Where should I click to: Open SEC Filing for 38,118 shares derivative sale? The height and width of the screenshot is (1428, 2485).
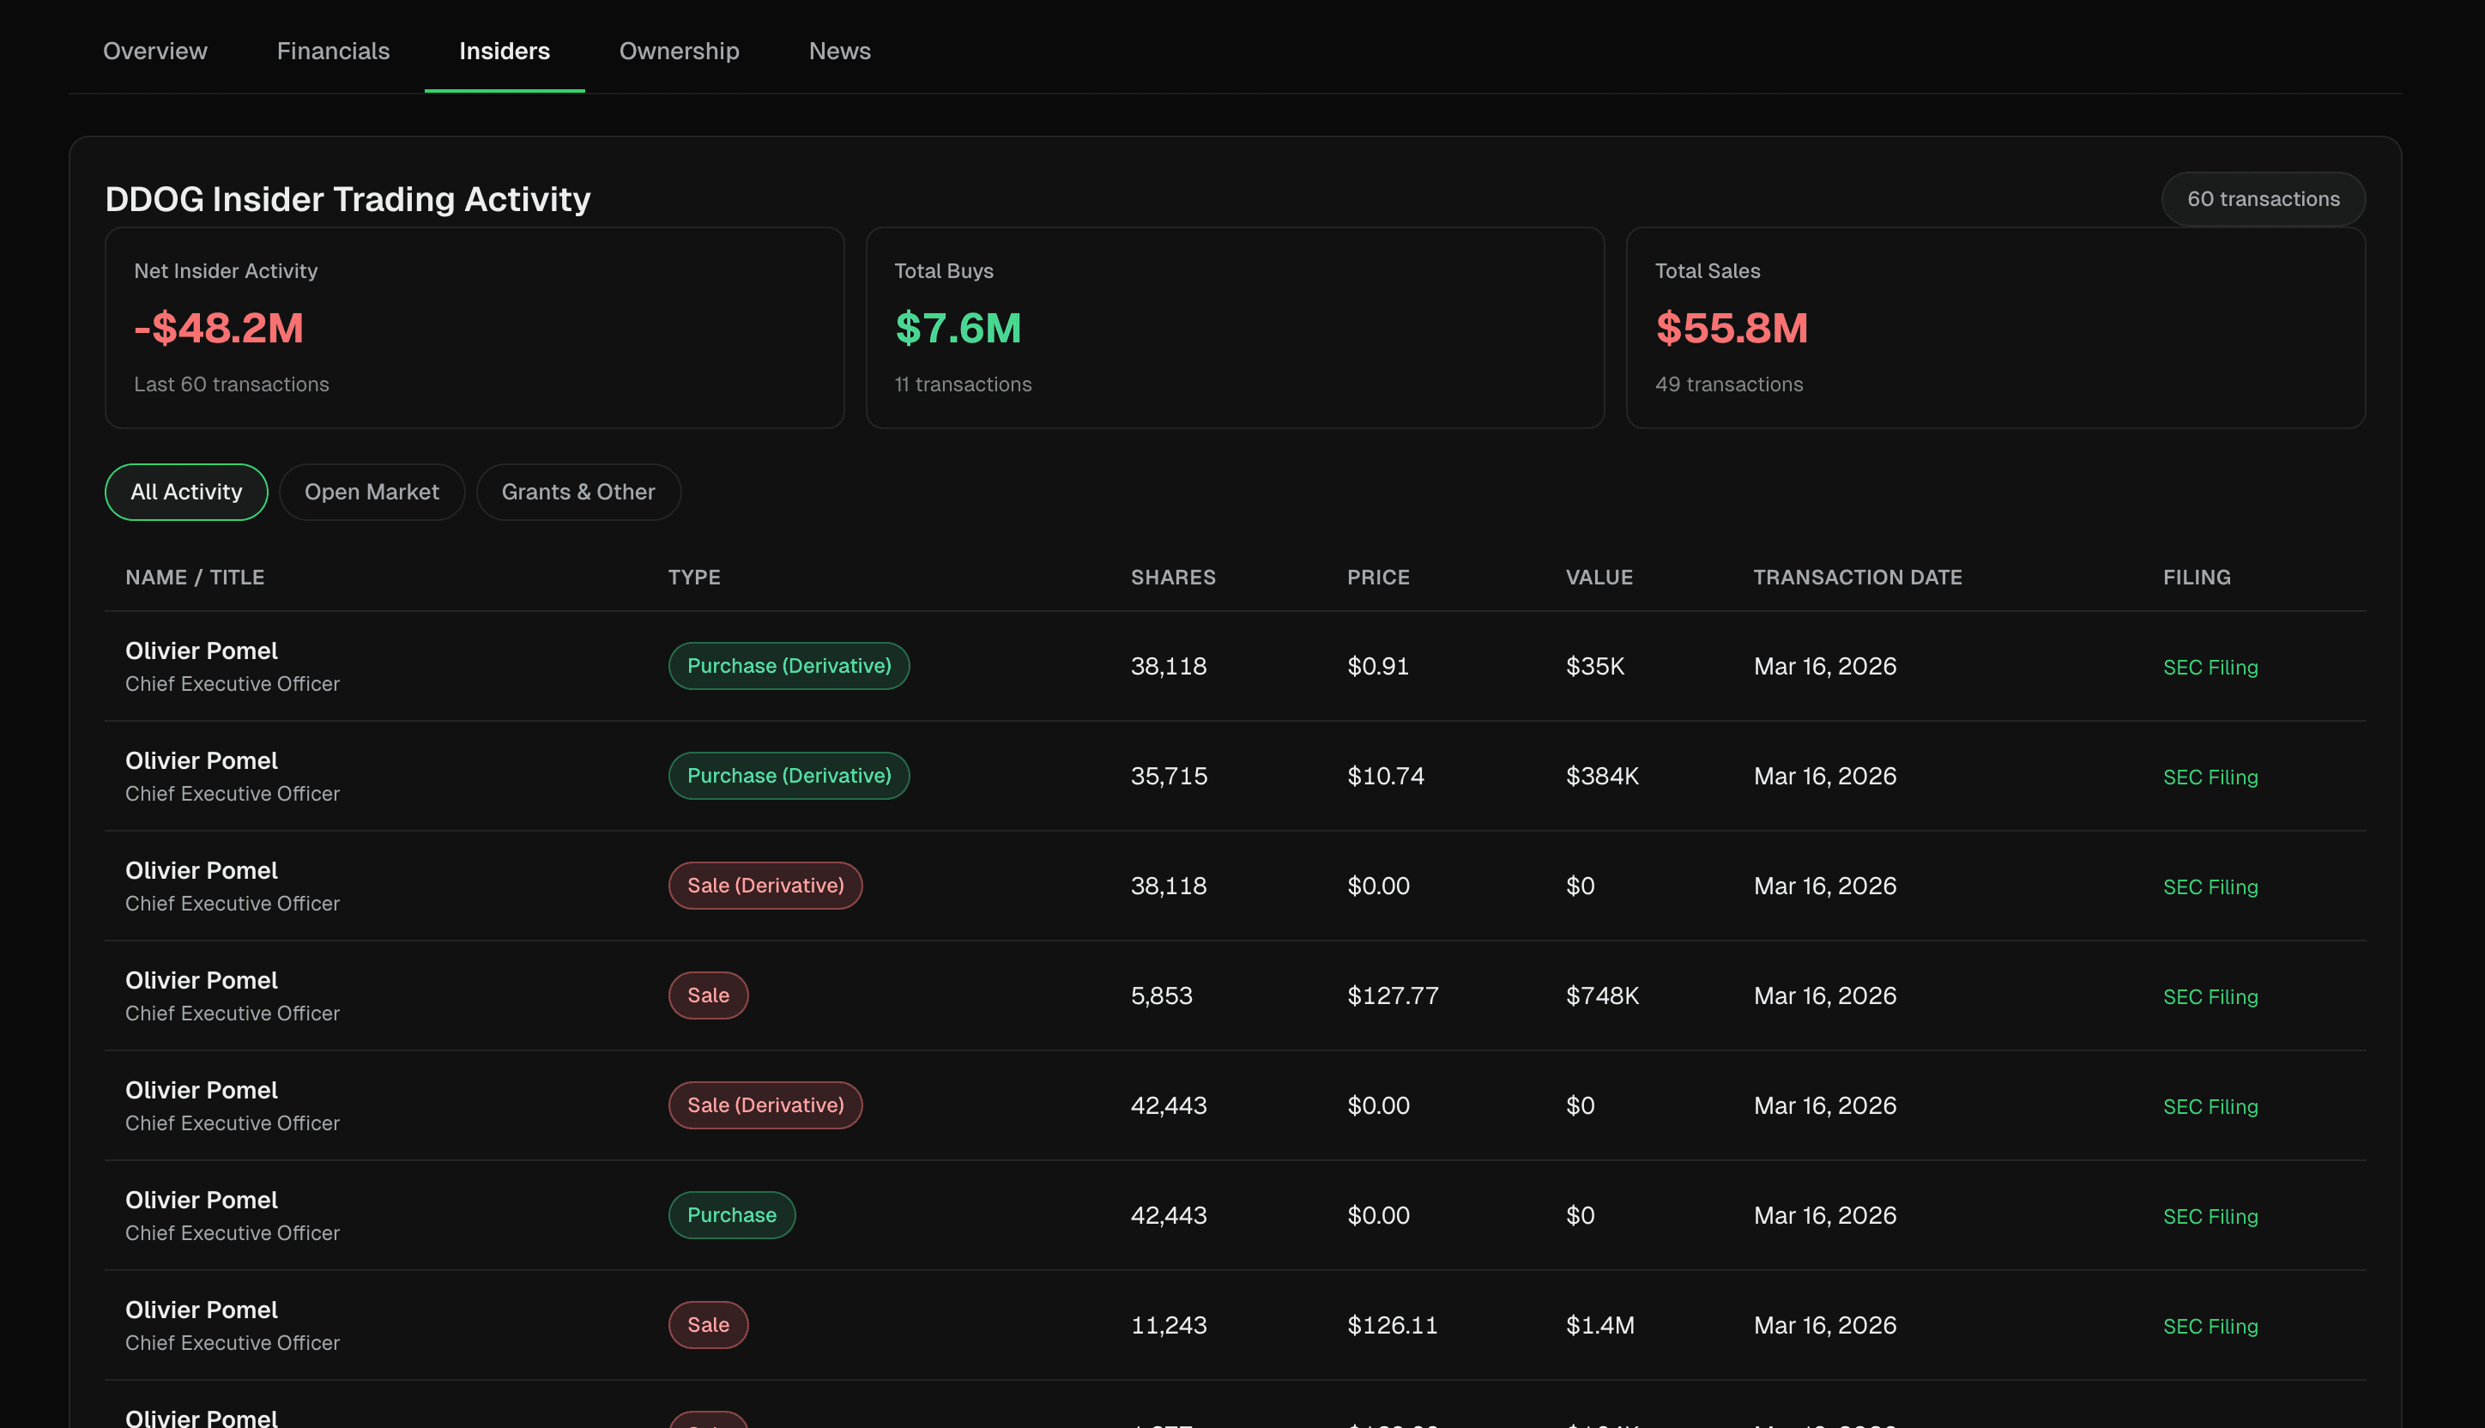[2210, 886]
